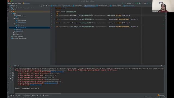Click the Build project hammer icon
Image resolution: width=174 pixels, height=98 pixels.
tap(123, 3)
